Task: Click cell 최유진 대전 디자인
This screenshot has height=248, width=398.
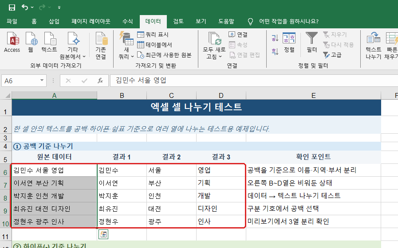Action: (54, 209)
